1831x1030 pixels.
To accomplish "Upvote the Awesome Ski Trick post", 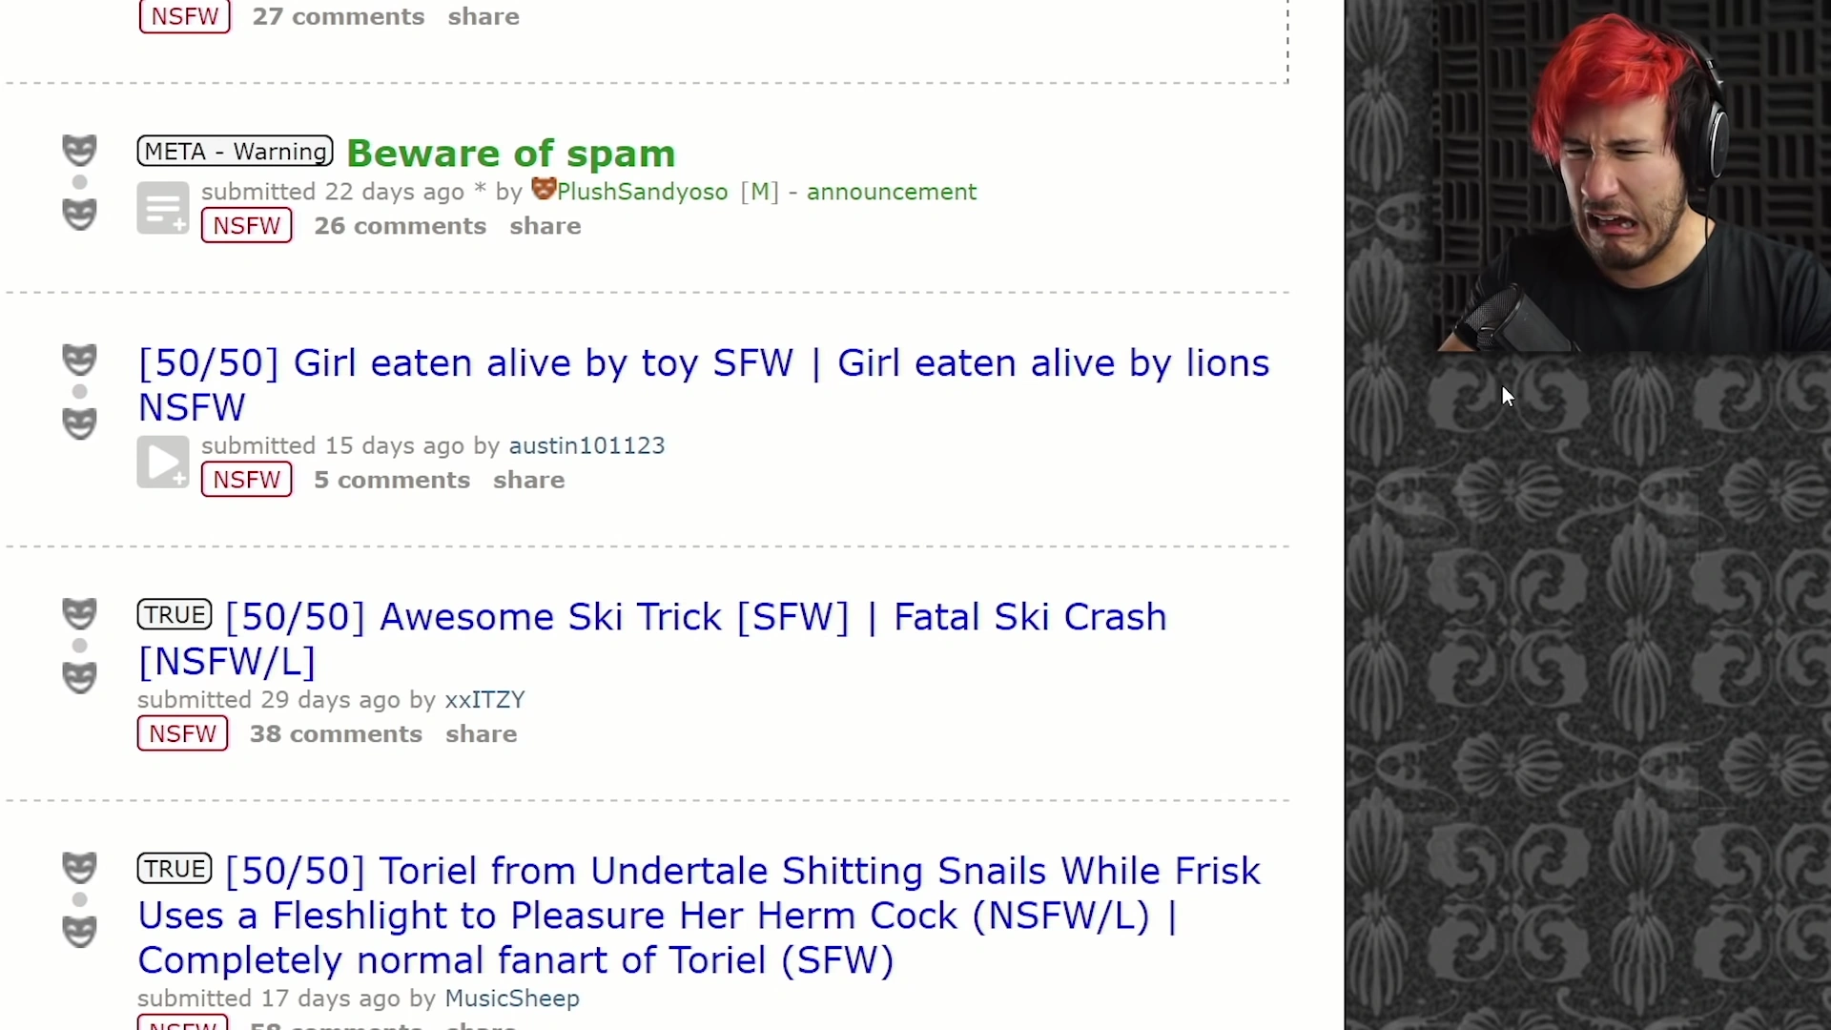I will pos(79,613).
